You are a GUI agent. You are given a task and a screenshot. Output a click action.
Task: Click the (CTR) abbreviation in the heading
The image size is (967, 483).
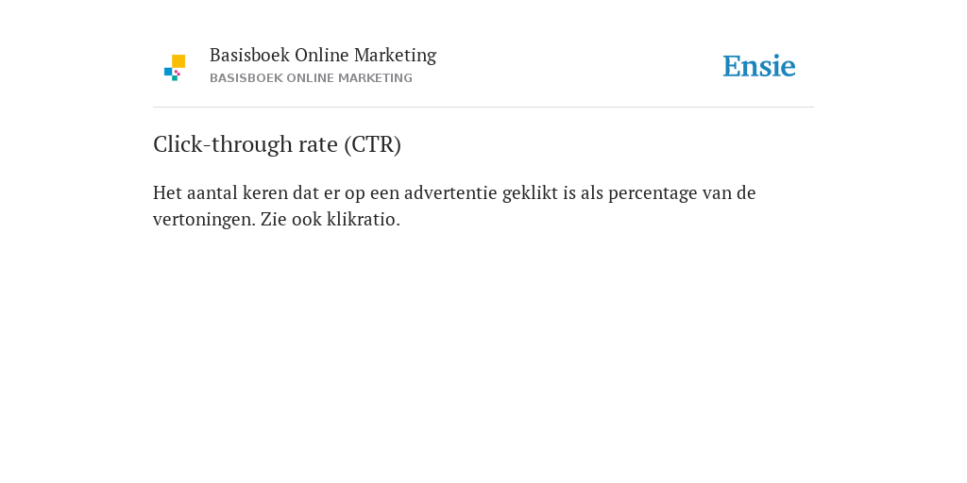click(x=372, y=144)
